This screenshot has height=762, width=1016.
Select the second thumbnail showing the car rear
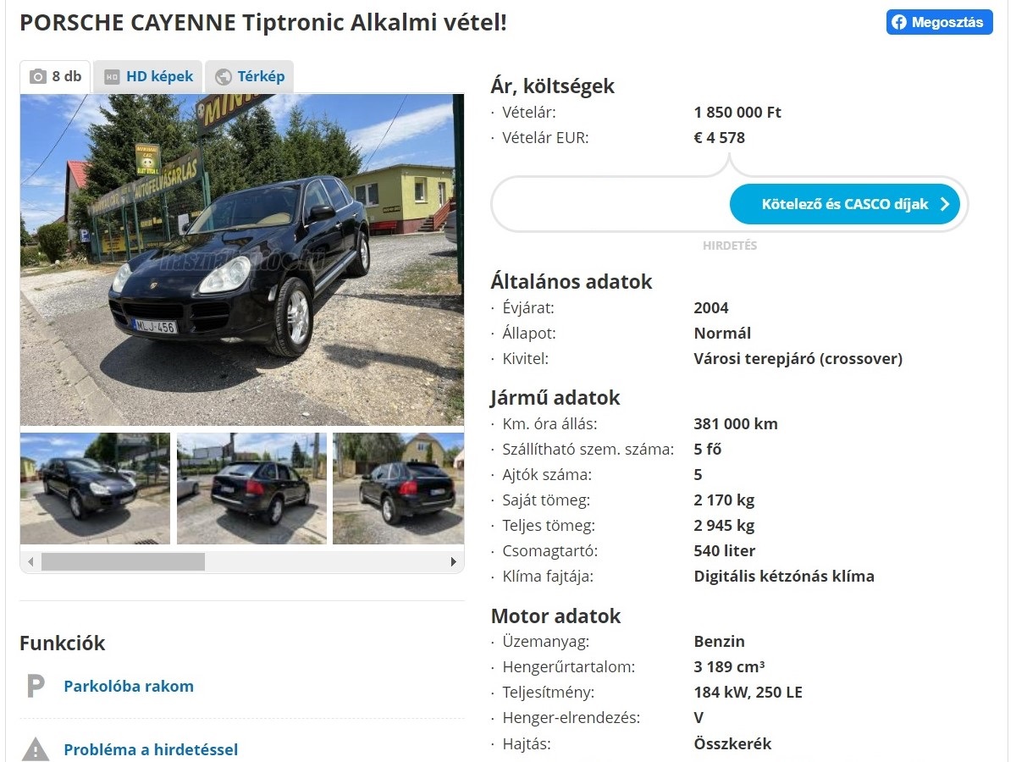click(251, 489)
